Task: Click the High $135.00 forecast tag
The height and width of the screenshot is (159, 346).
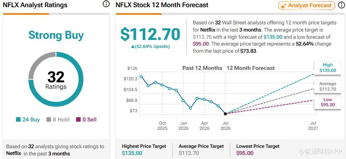Action: [328, 68]
